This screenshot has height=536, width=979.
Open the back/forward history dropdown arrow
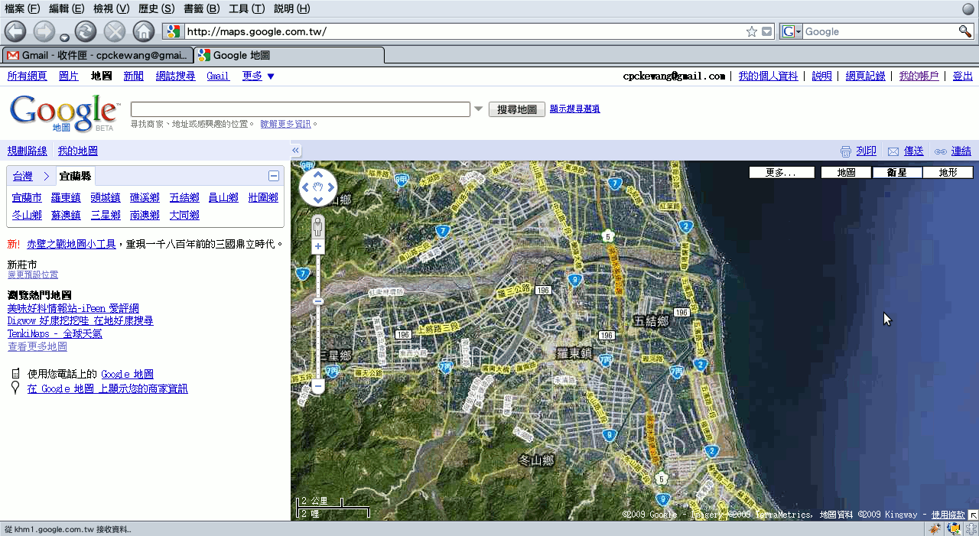click(x=64, y=37)
